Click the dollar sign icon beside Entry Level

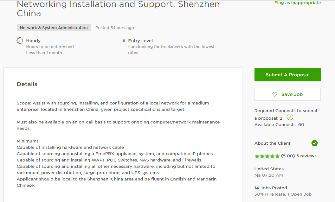coord(124,40)
